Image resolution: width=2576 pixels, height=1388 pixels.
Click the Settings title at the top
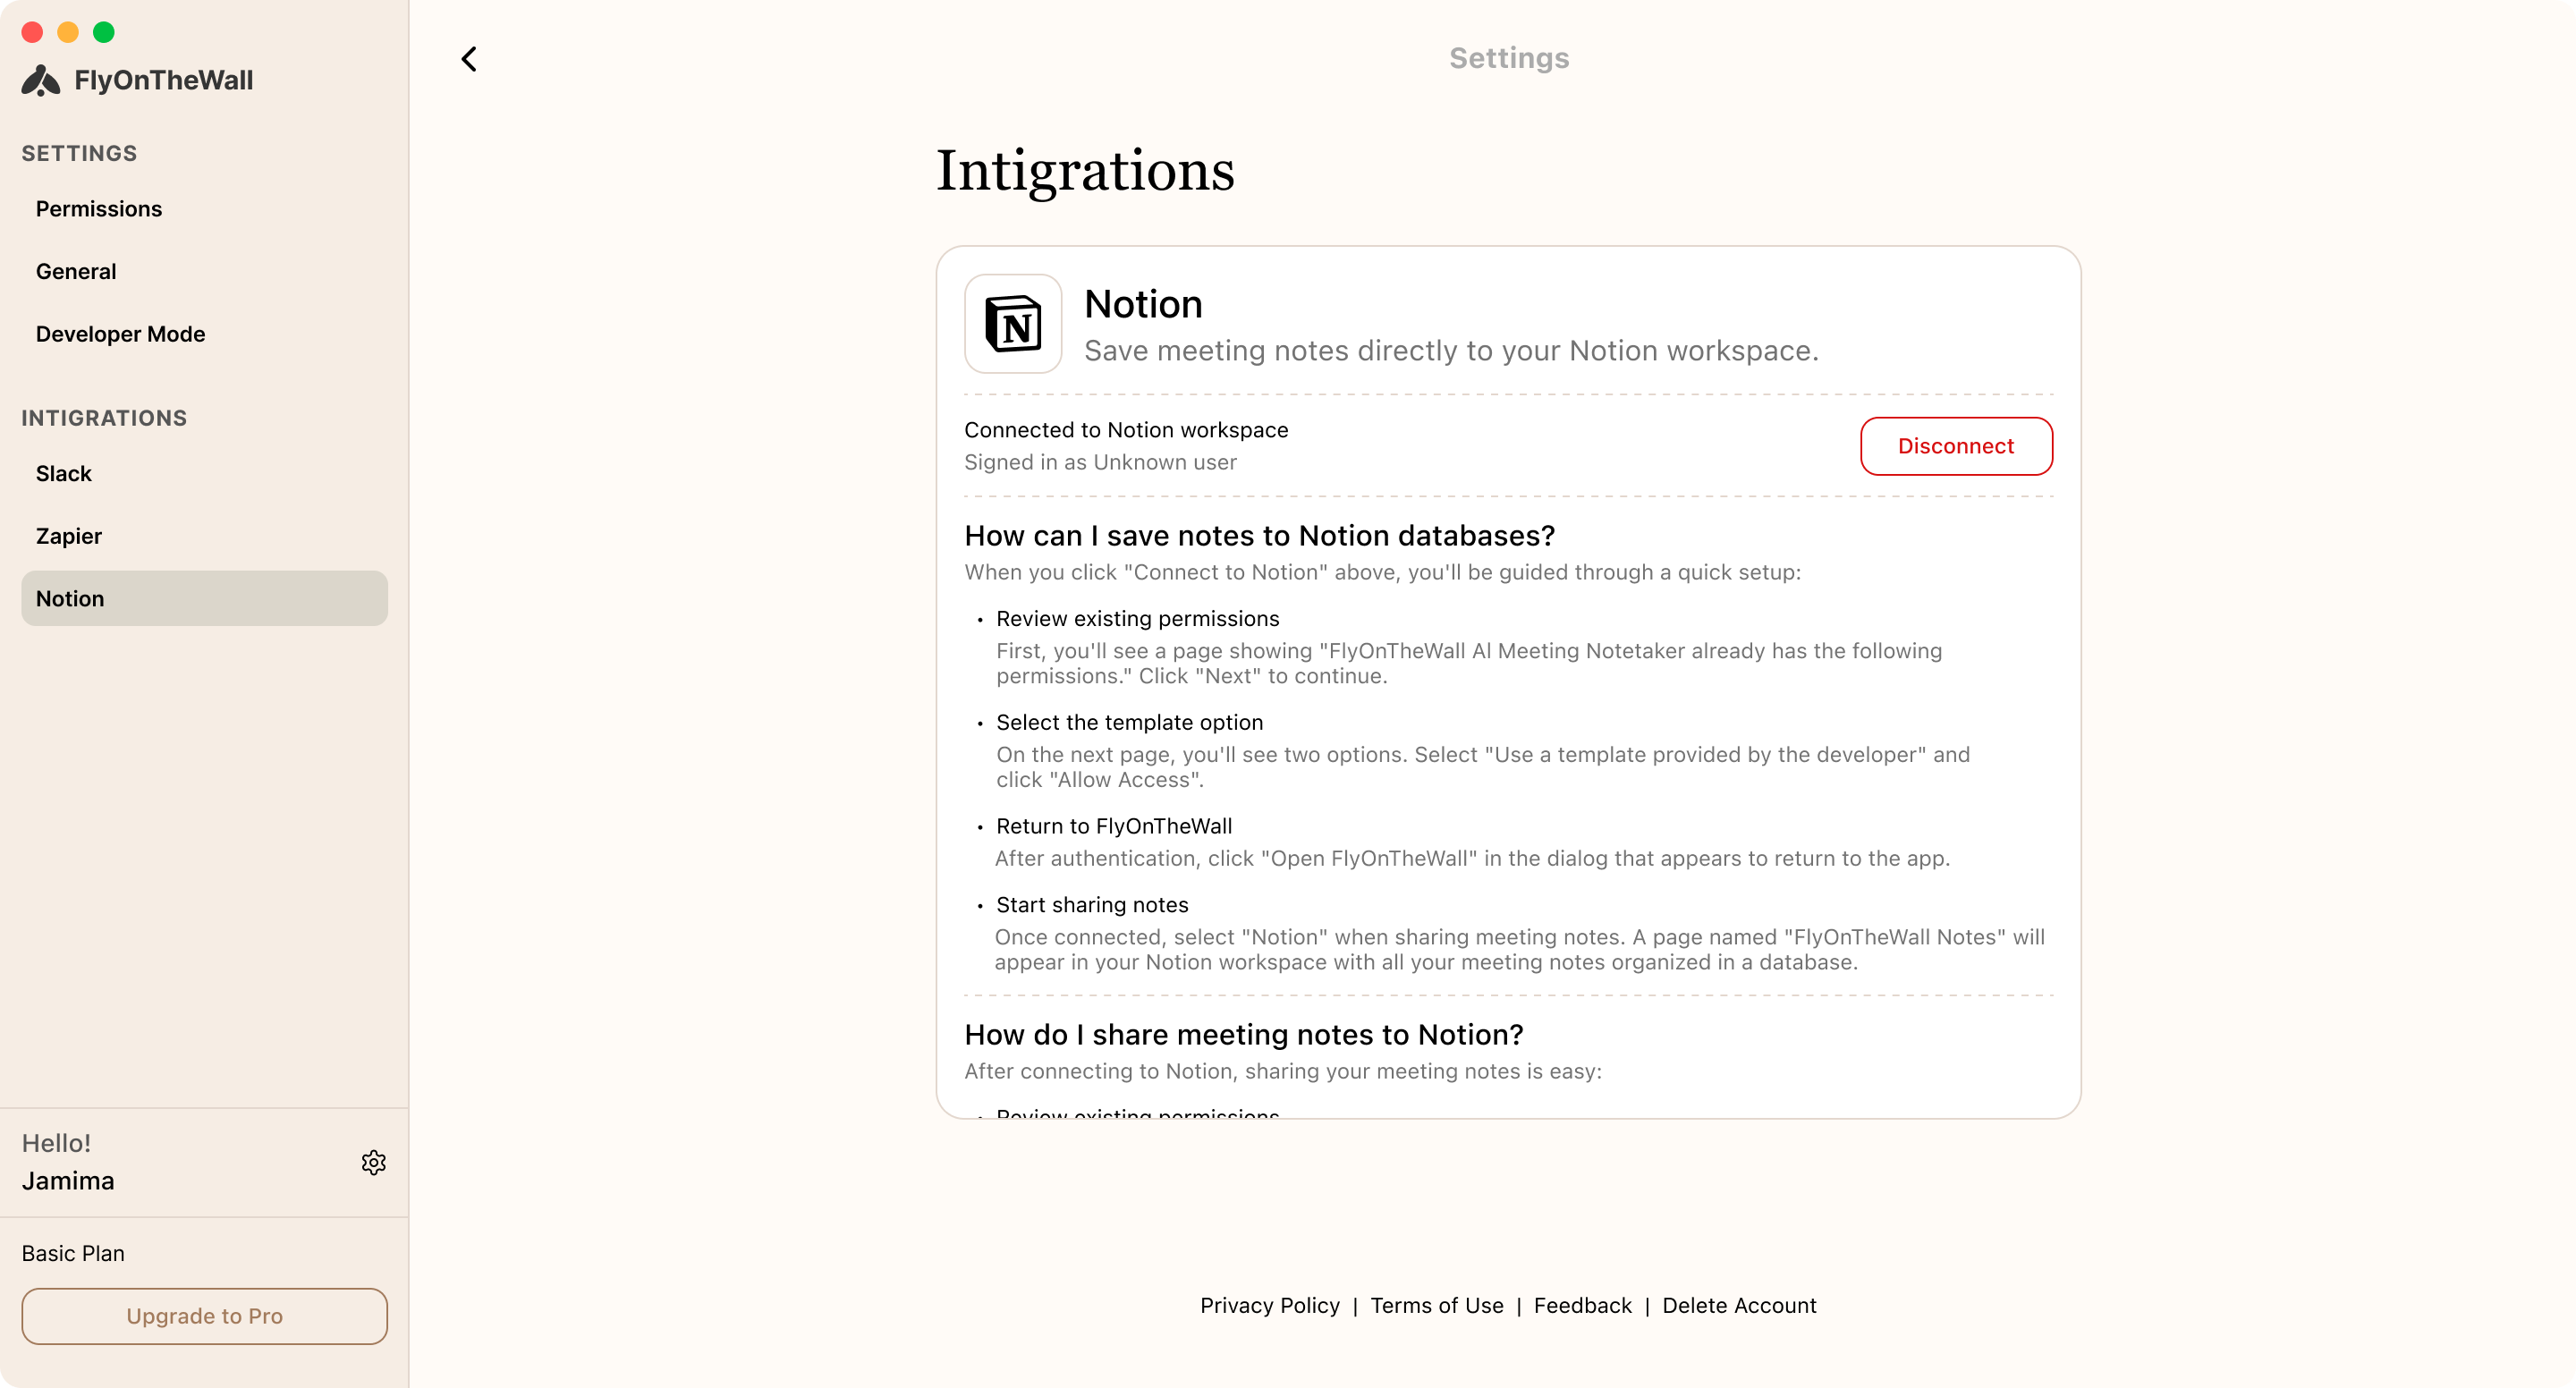point(1509,58)
